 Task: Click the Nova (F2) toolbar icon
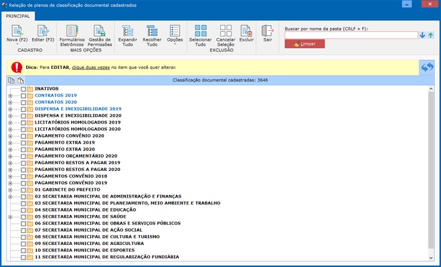tap(17, 31)
